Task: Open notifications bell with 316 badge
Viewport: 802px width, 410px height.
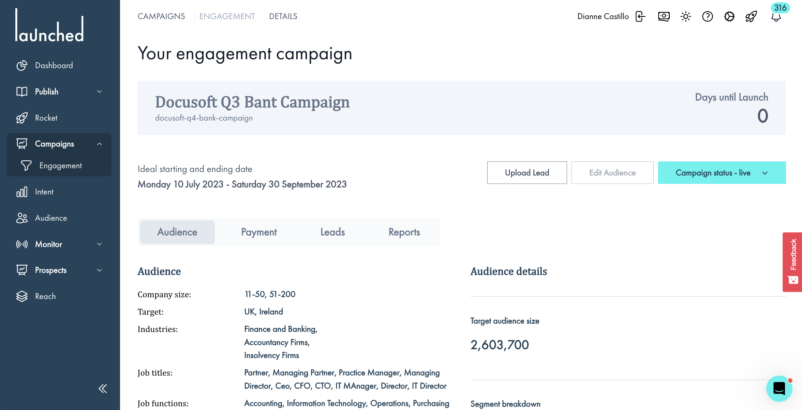Action: (x=776, y=17)
